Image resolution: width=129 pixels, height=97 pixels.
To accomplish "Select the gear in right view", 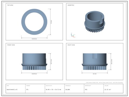I will (x=95, y=62).
